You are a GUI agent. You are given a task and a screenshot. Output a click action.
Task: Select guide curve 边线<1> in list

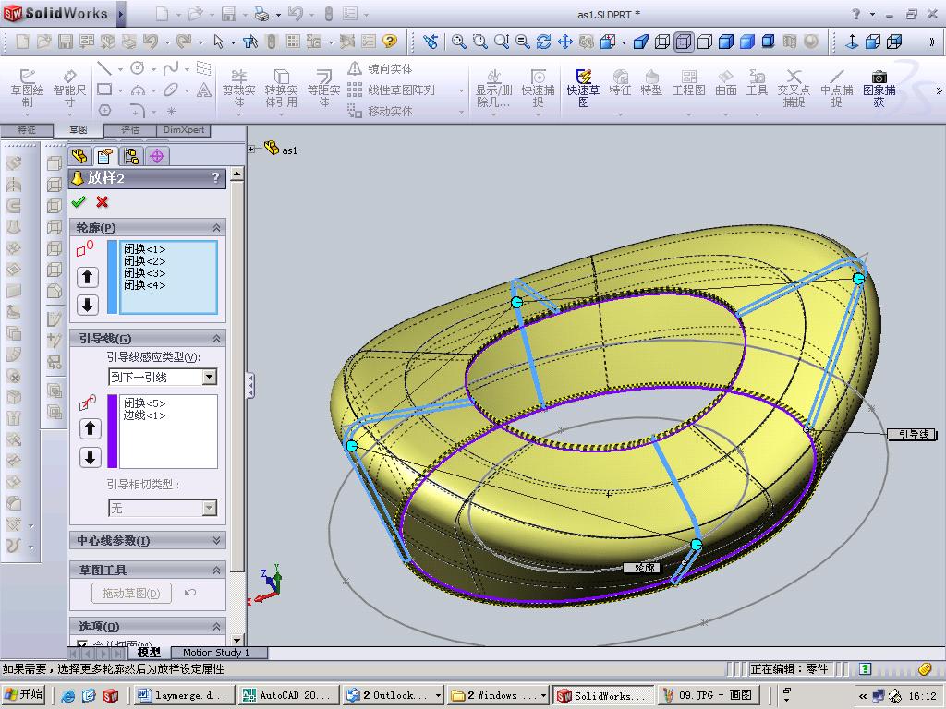point(144,415)
